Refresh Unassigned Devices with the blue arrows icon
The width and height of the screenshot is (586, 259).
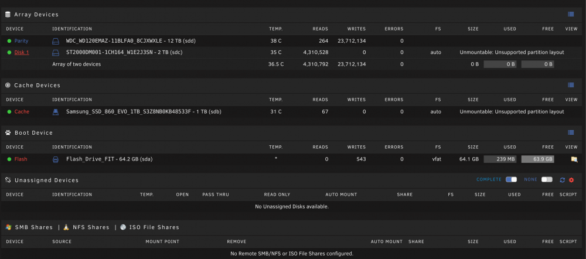click(x=562, y=180)
